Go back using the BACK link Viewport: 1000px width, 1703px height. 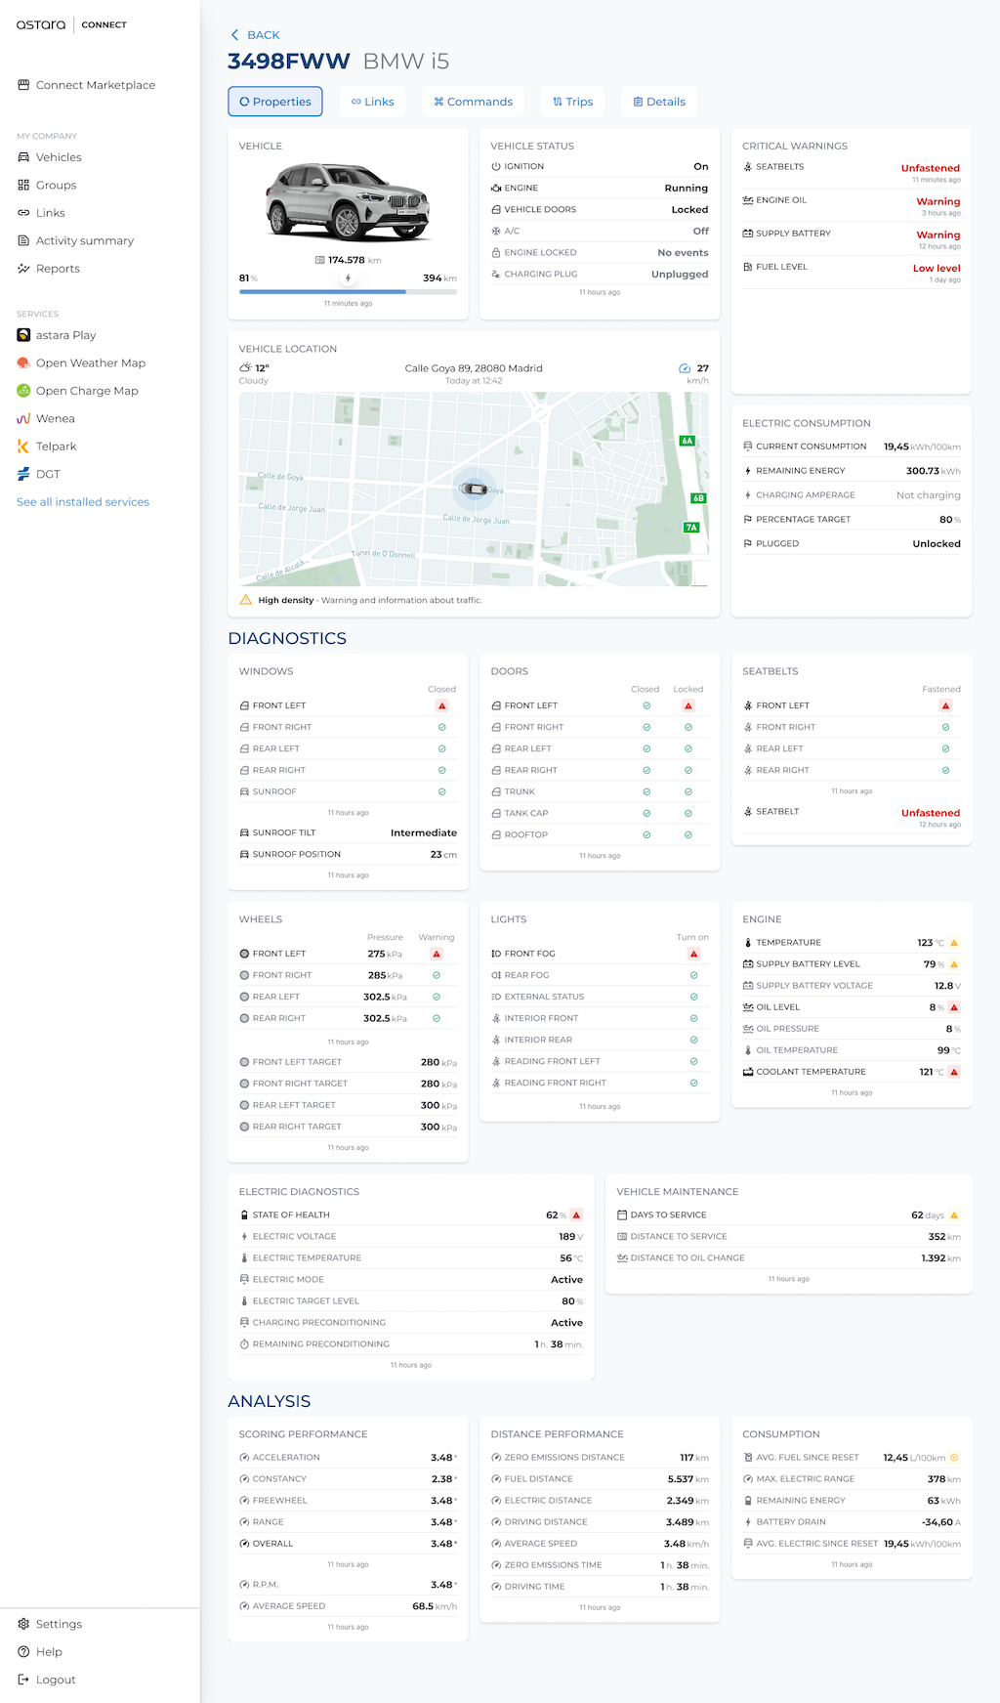[255, 35]
